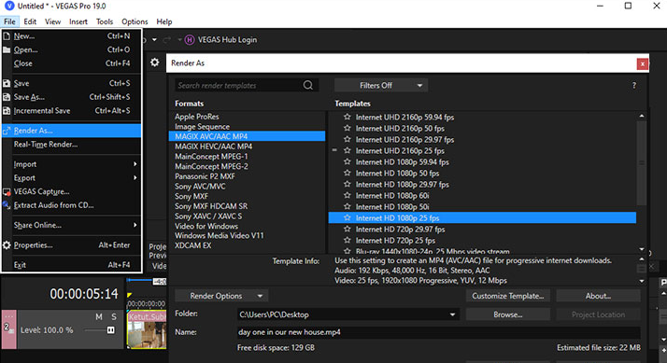Adjust the track Level slider handle
This screenshot has width=667, height=363.
[x=110, y=330]
